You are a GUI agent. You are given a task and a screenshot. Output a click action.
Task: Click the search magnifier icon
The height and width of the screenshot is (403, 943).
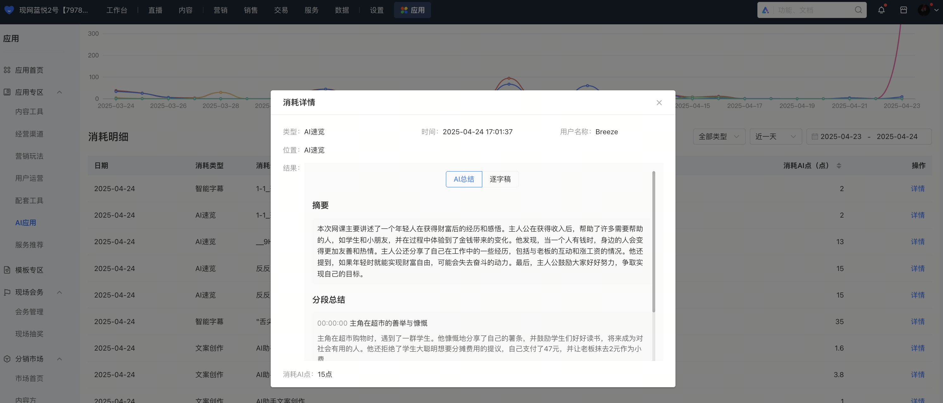pyautogui.click(x=858, y=10)
